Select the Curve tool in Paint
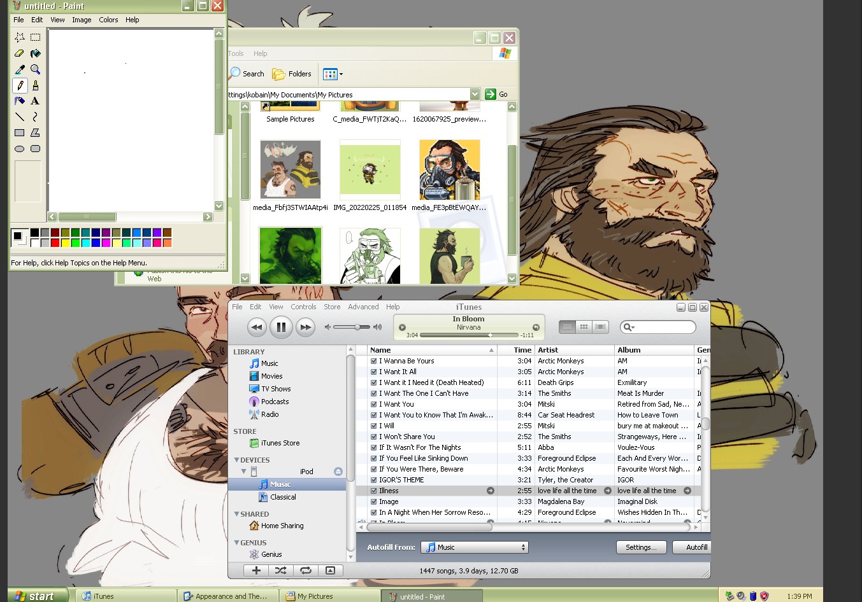Viewport: 862px width, 602px height. pos(36,116)
